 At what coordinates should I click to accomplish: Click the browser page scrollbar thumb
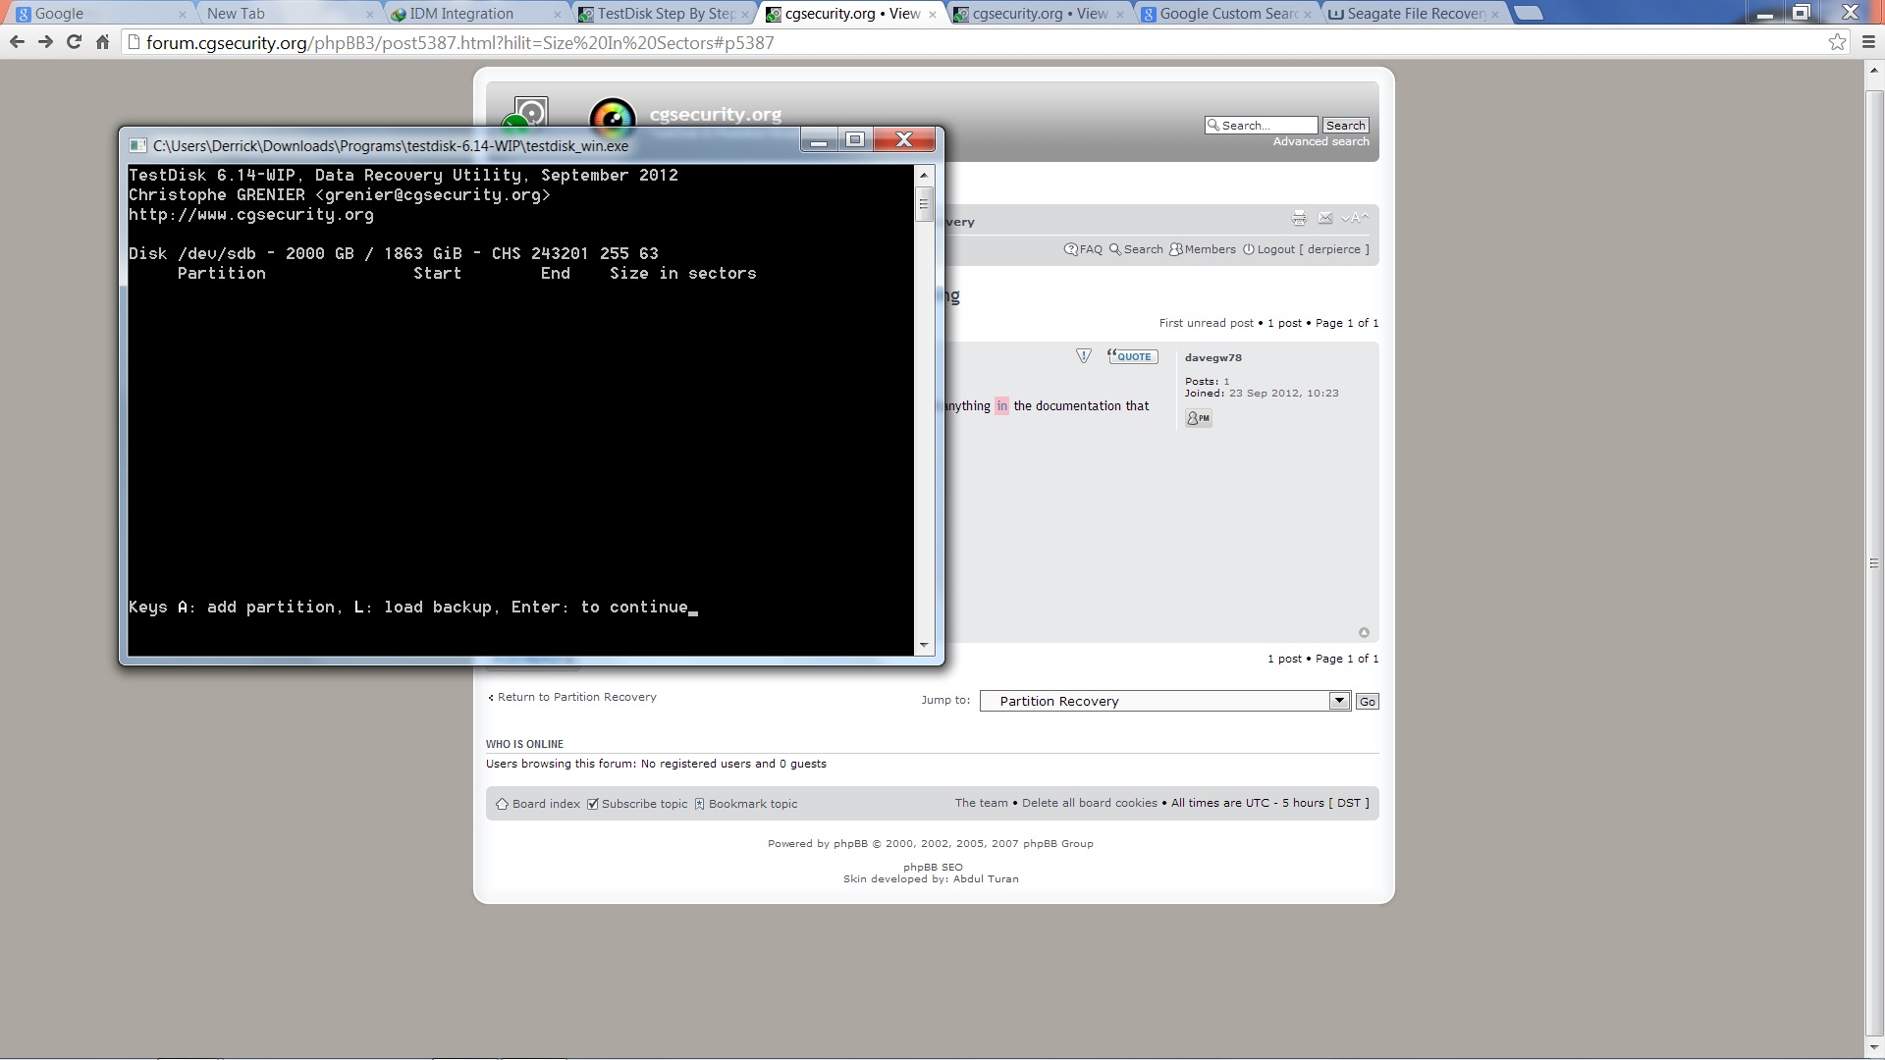[x=1874, y=563]
